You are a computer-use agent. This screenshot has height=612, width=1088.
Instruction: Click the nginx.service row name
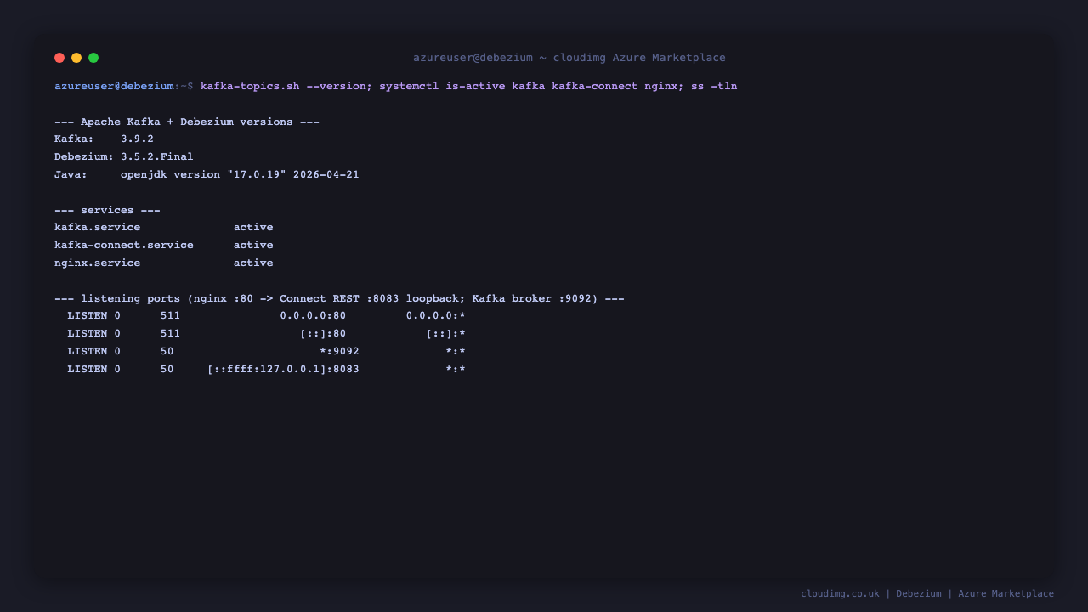pos(98,263)
